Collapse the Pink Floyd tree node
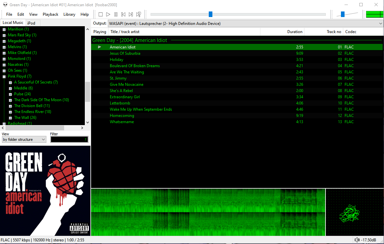 click(x=4, y=76)
